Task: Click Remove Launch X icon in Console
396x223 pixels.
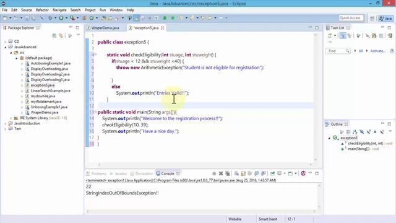Action: click(221, 173)
